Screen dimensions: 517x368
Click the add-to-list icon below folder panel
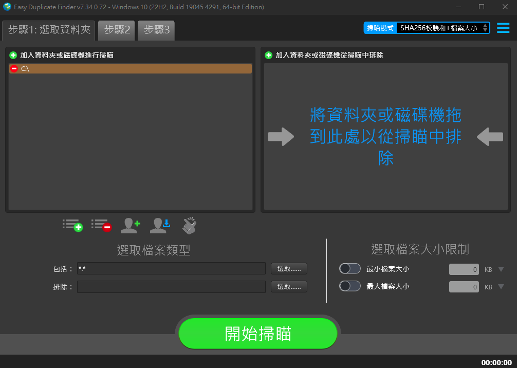tap(72, 226)
